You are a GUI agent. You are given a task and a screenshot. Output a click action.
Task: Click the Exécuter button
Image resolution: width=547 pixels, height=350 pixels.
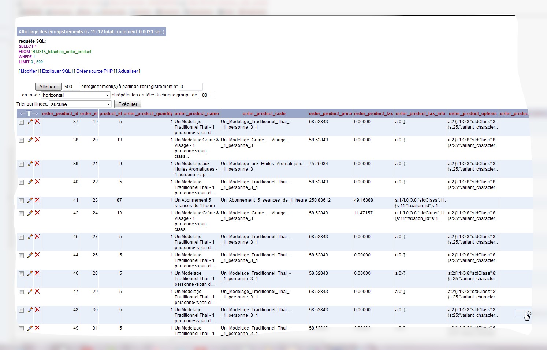click(128, 104)
